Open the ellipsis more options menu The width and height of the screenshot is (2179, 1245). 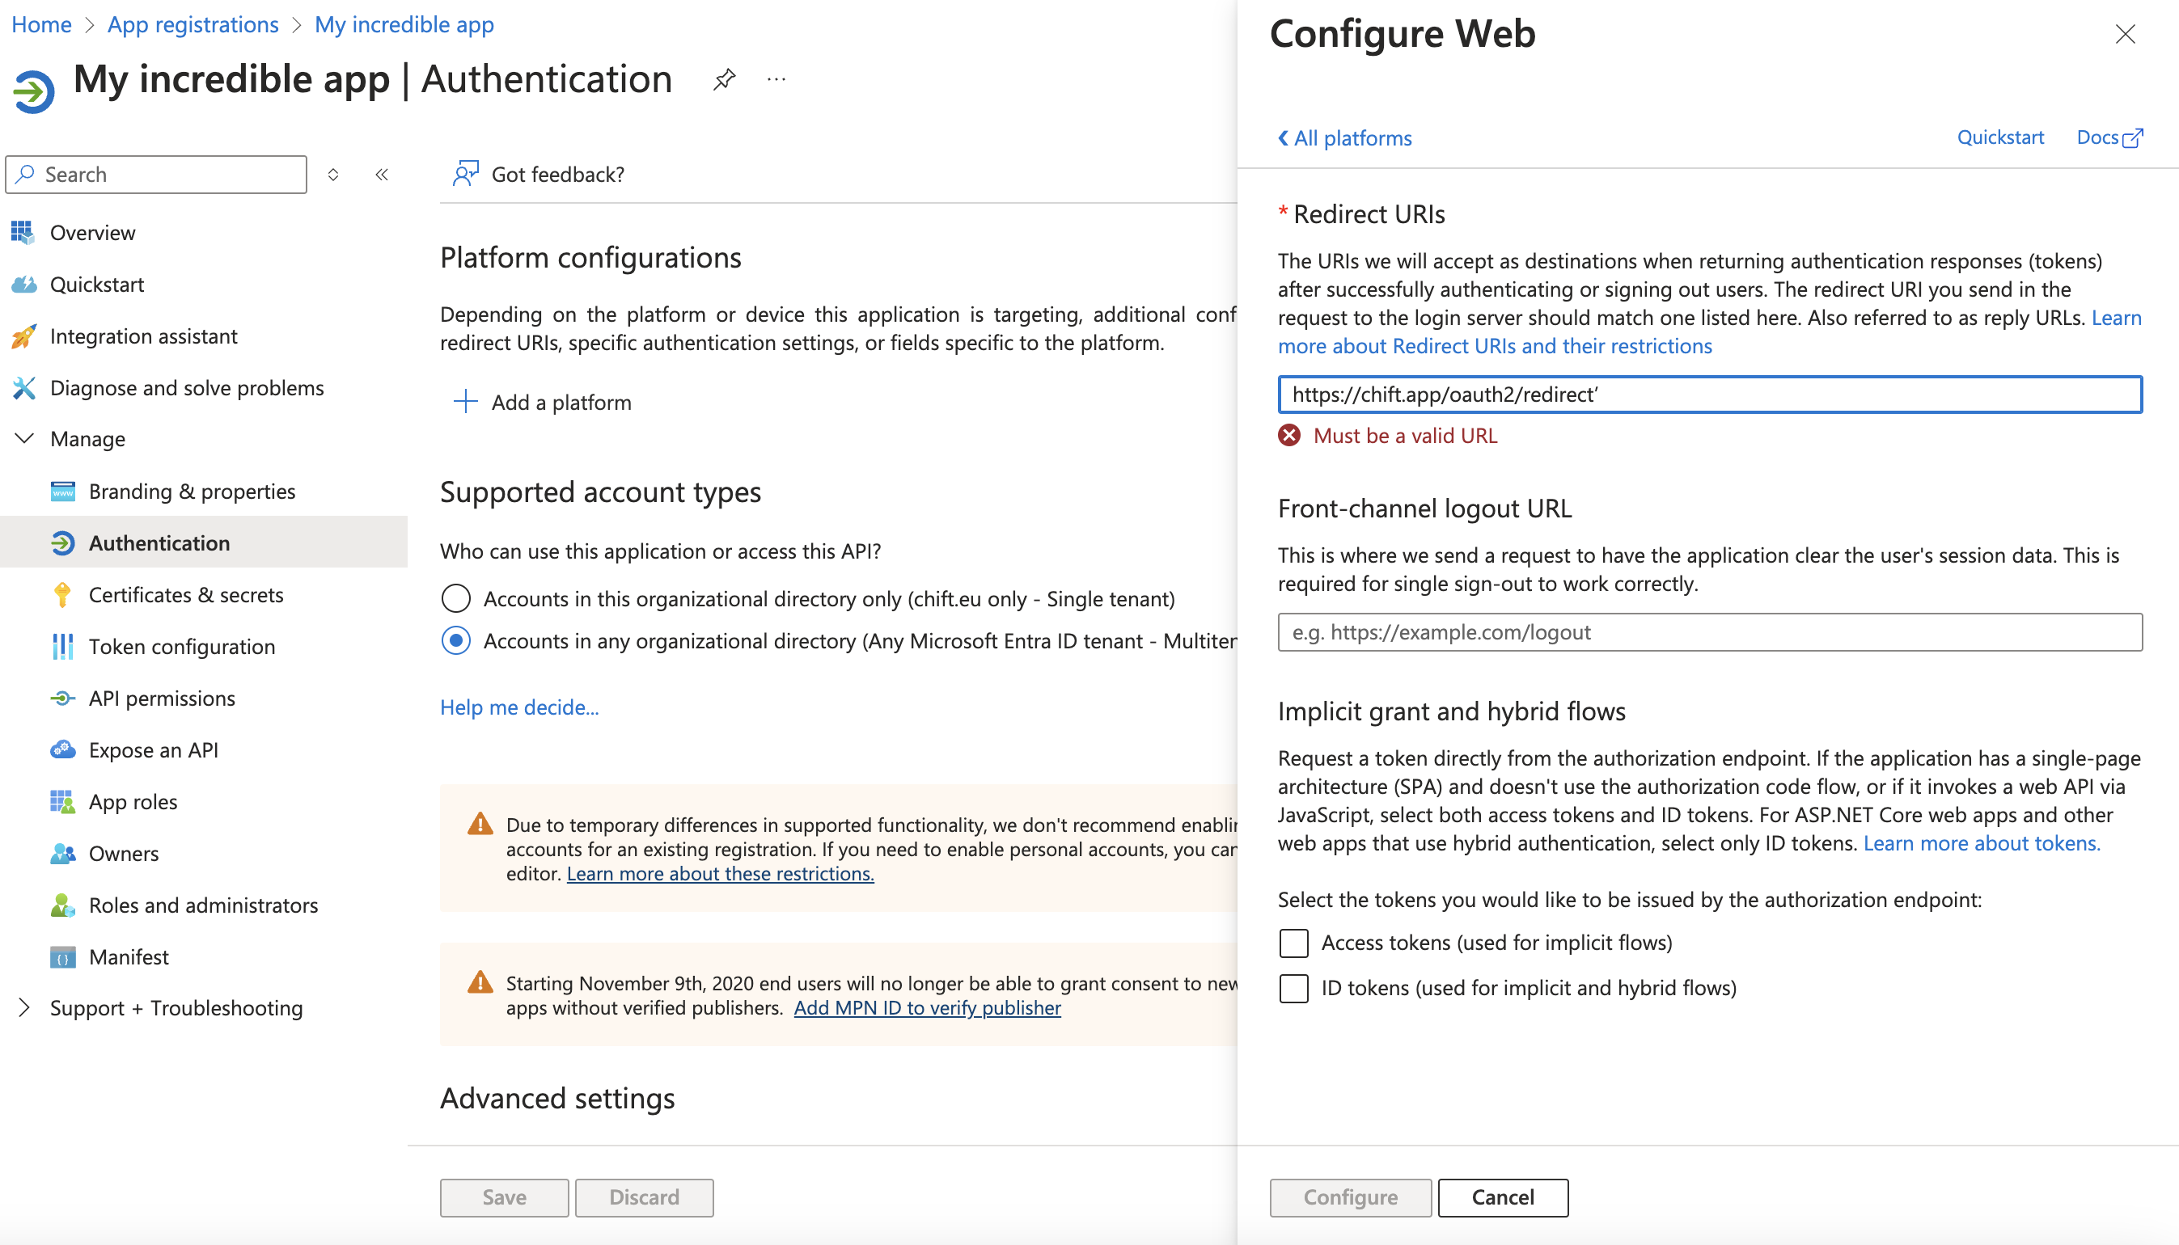coord(776,79)
